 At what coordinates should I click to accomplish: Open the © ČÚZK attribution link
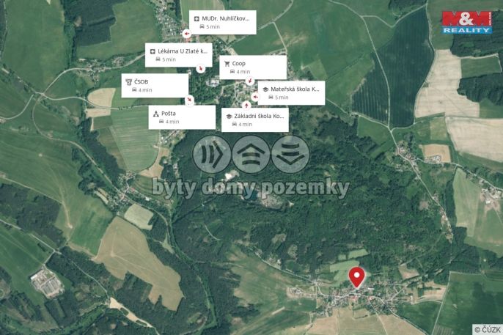tap(488, 329)
